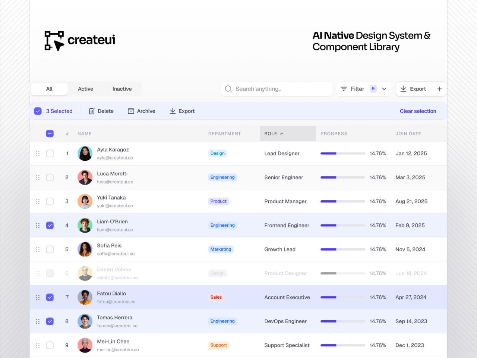Image resolution: width=477 pixels, height=358 pixels.
Task: Click the drag handle for Fatou Diallo row
Action: click(x=38, y=297)
